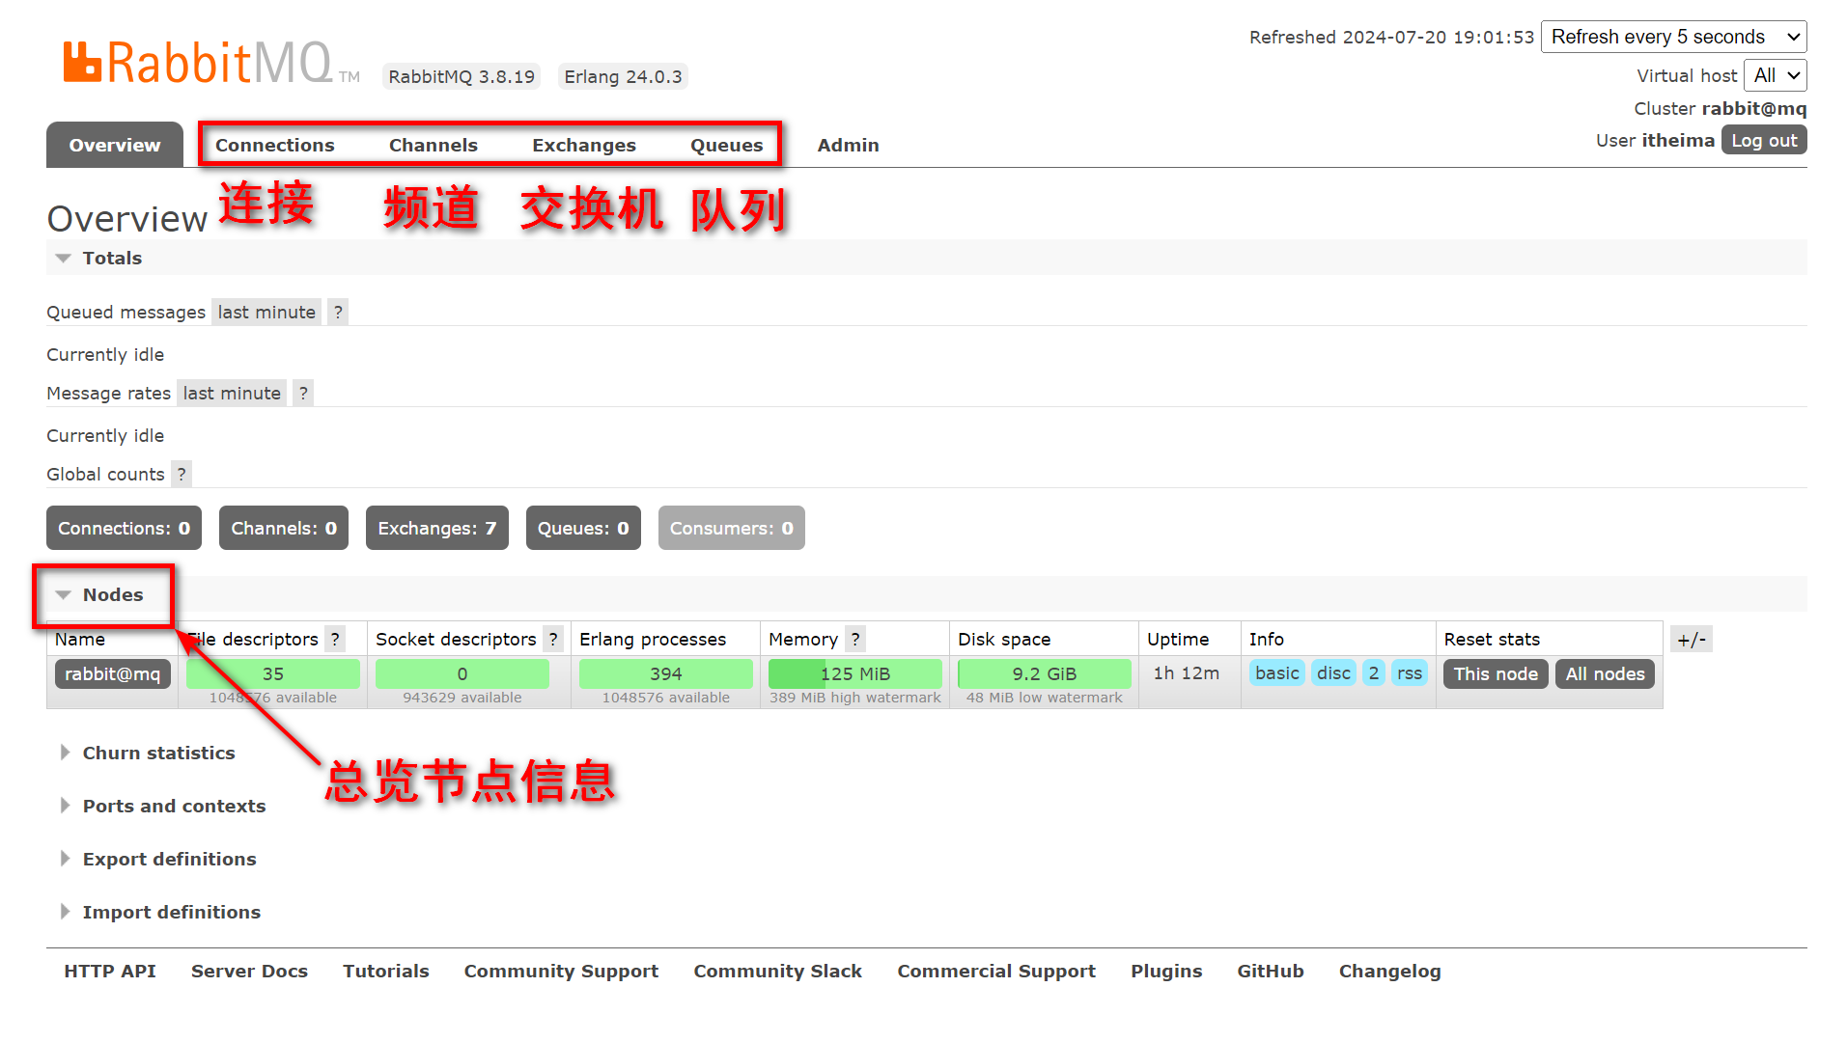The width and height of the screenshot is (1847, 1042).
Task: Log out of user itheima
Action: (x=1764, y=141)
